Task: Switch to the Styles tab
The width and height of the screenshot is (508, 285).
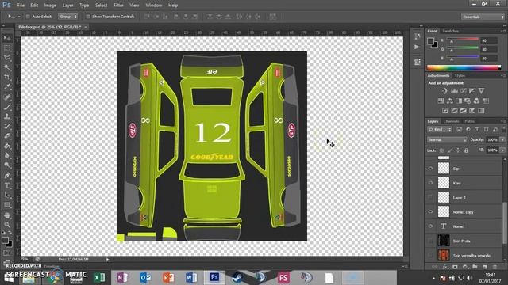Action: [x=460, y=76]
